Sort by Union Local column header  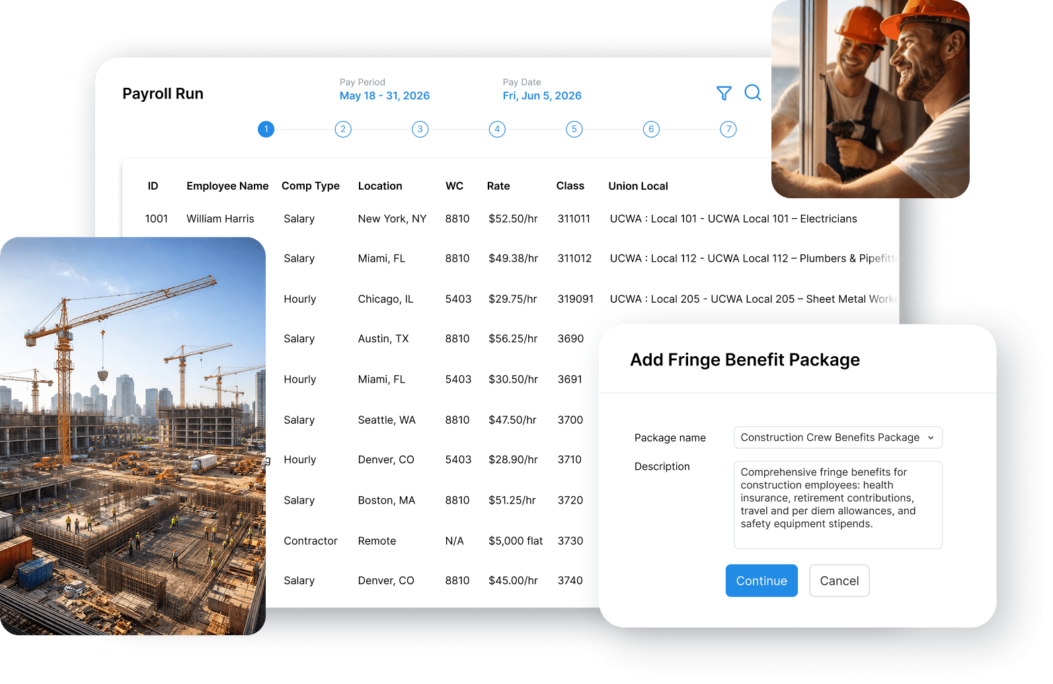[639, 186]
